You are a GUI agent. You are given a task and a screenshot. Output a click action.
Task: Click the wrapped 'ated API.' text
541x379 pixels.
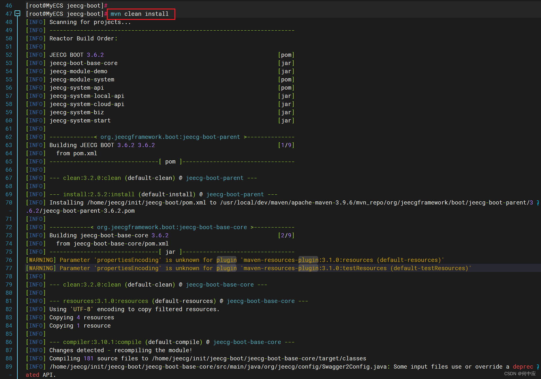click(41, 375)
